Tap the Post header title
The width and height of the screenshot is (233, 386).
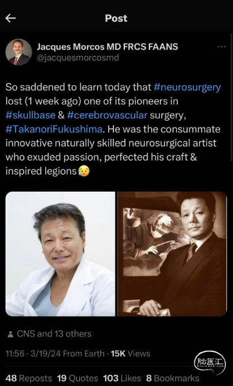pyautogui.click(x=116, y=18)
